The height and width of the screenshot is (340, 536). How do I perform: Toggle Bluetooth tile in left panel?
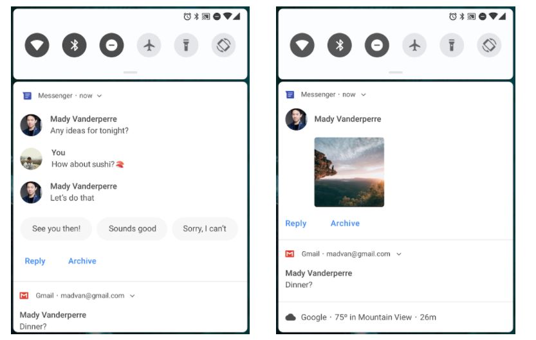74,45
